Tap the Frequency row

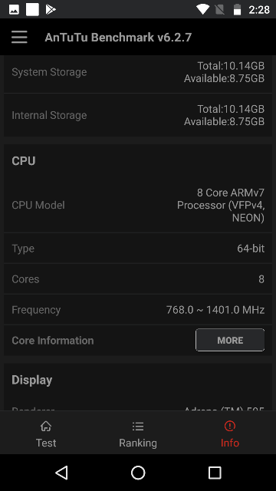point(138,310)
